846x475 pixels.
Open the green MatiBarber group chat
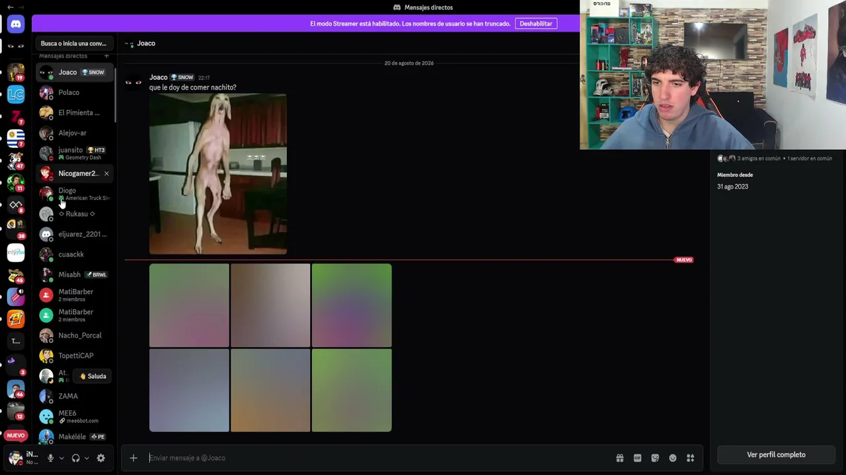point(75,315)
